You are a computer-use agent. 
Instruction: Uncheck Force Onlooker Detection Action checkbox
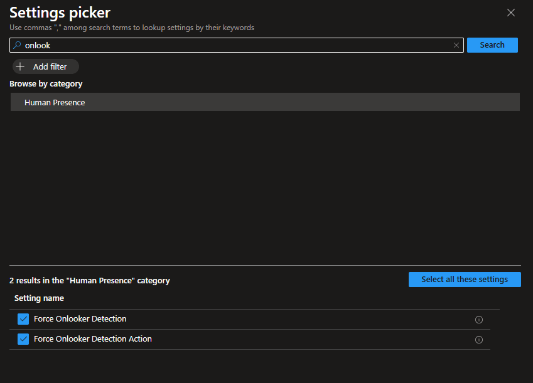tap(24, 339)
